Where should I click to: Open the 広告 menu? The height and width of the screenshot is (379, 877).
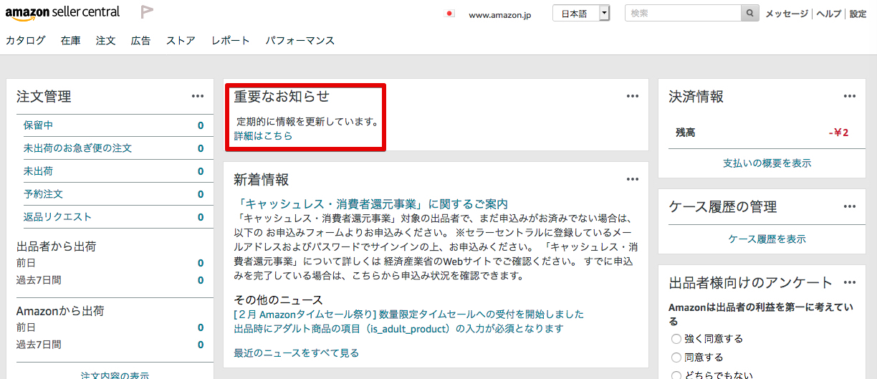pos(140,41)
